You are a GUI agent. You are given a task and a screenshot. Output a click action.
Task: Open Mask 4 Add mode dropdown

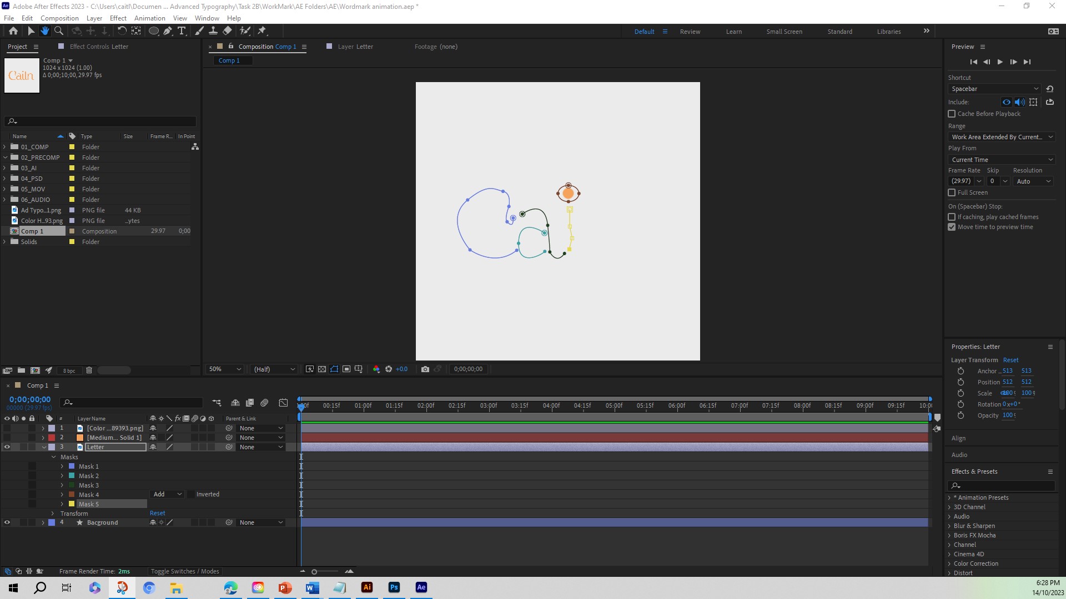167,494
